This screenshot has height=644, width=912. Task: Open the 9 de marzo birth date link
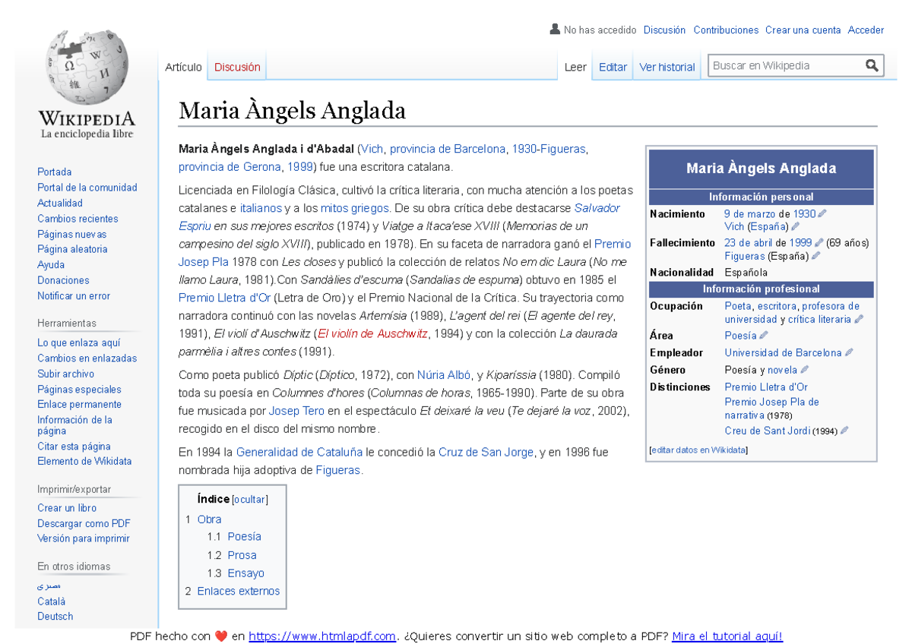750,214
